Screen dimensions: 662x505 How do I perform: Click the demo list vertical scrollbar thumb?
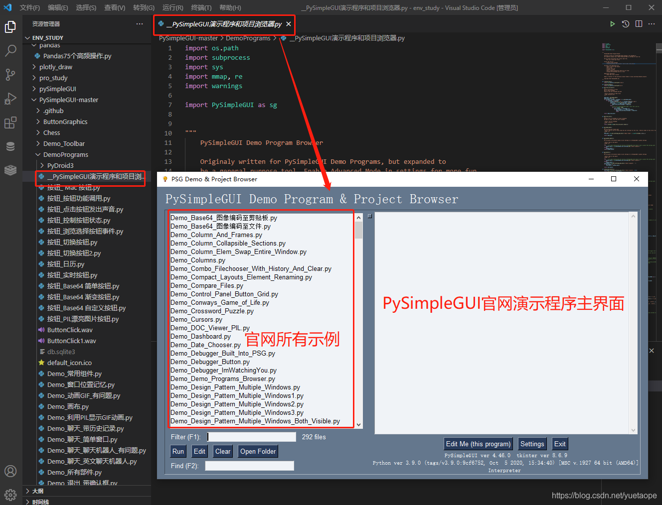(358, 231)
